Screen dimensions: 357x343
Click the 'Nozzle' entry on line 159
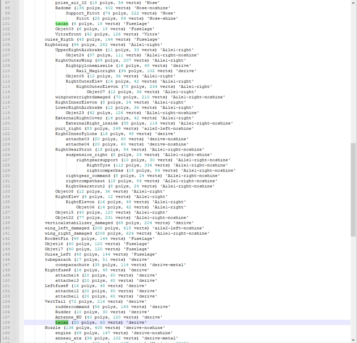pos(53,327)
